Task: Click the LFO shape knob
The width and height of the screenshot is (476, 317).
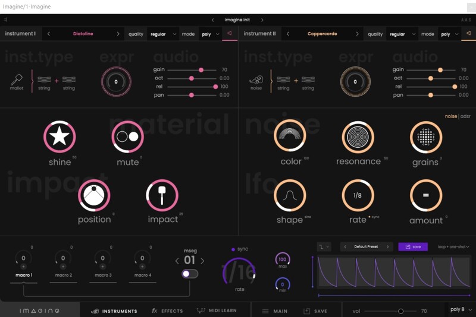Action: 290,195
